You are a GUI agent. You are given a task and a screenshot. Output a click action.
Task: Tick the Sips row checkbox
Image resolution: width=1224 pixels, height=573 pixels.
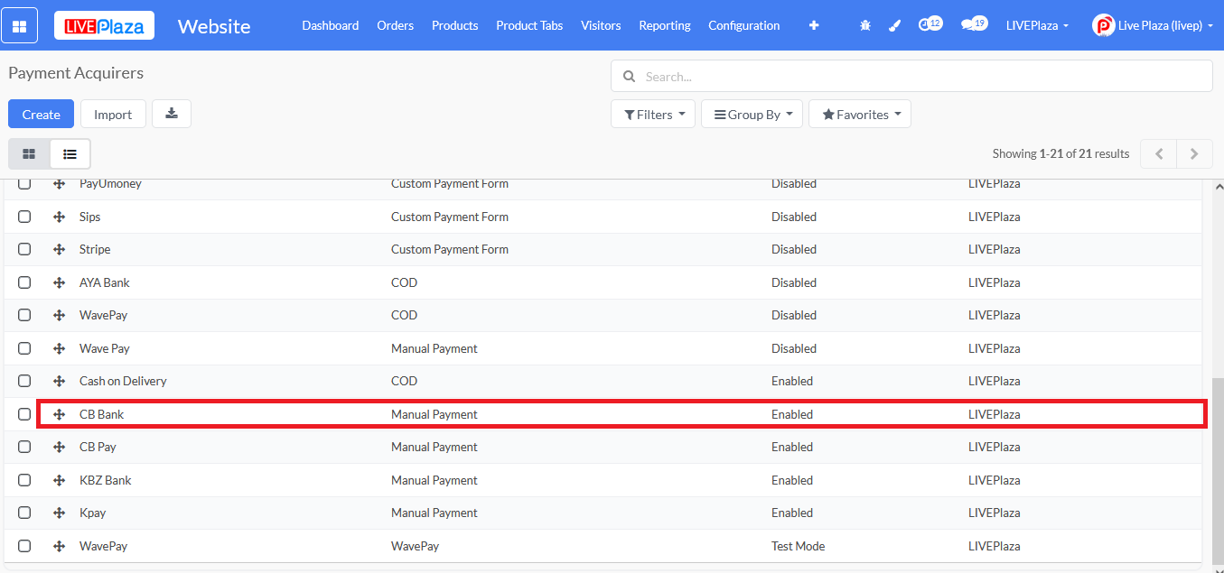(x=24, y=217)
